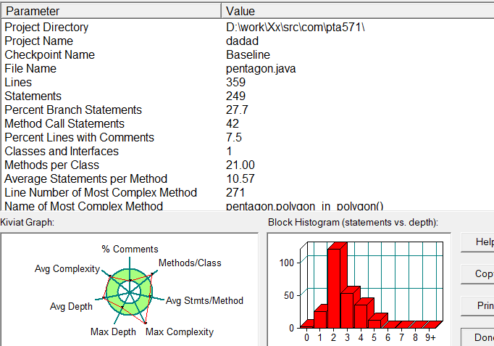Click the Done button
494x346 pixels.
coord(477,337)
